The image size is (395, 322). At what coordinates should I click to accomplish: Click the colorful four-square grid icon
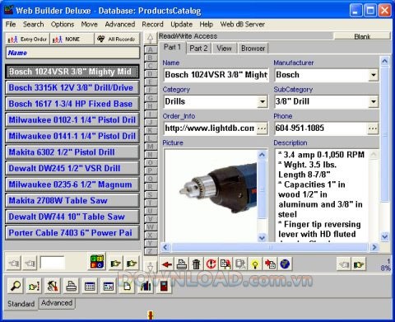tap(97, 262)
